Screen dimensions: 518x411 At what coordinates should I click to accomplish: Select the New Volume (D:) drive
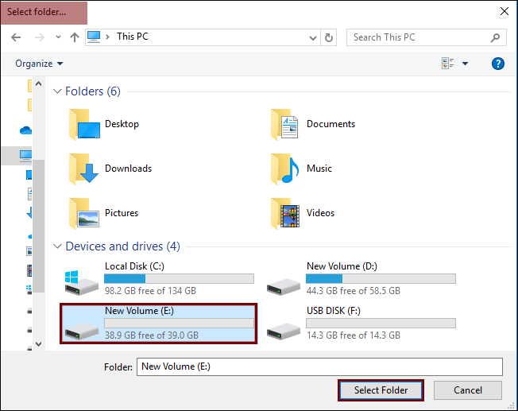(361, 279)
